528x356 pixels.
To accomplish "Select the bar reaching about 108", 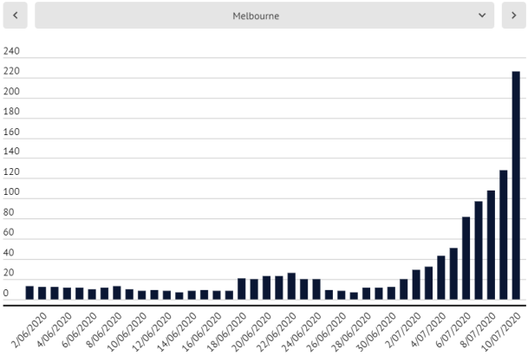I will click(x=491, y=245).
